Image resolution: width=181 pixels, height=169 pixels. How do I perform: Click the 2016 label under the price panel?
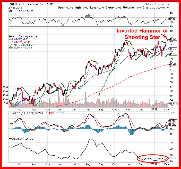tap(154, 109)
